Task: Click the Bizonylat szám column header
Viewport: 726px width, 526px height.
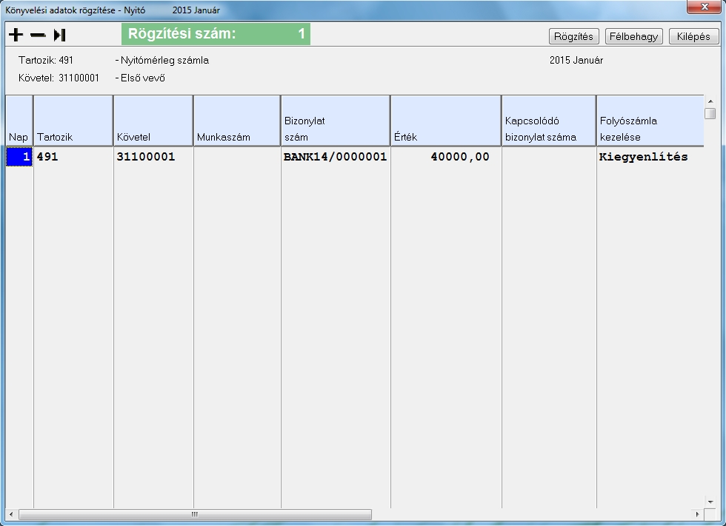Action: [x=335, y=121]
